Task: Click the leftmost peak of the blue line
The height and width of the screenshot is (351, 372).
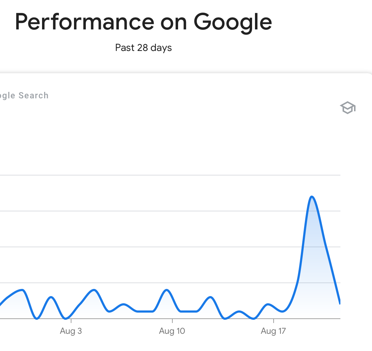Action: 22,290
